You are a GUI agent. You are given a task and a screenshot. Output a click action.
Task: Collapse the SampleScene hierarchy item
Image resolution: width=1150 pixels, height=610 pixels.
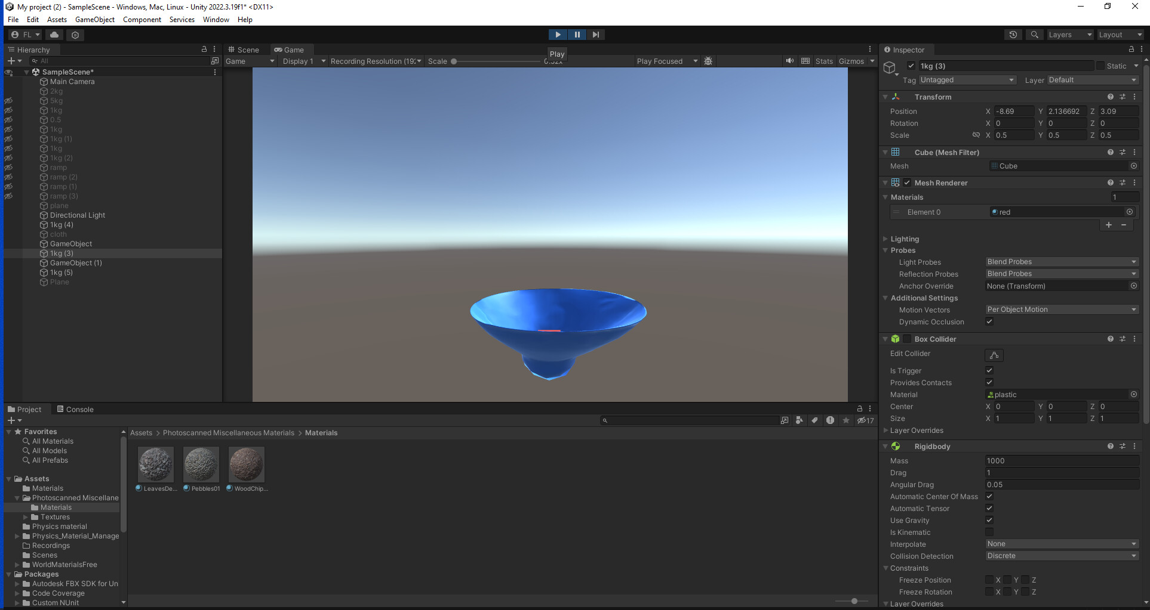[26, 72]
